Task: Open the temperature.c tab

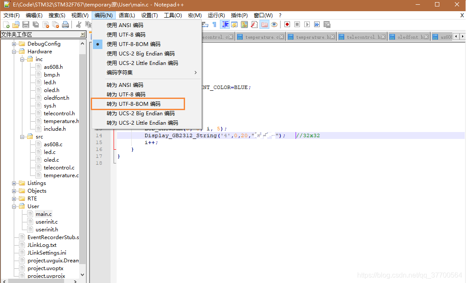Action: [x=261, y=37]
